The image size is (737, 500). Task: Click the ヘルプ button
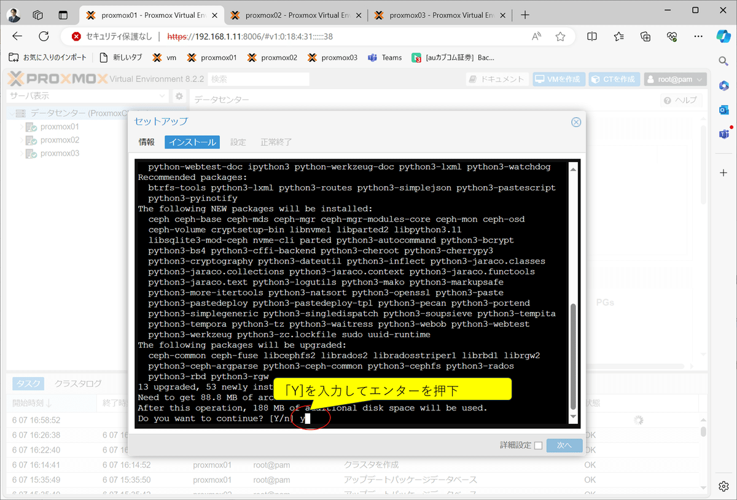pos(680,100)
